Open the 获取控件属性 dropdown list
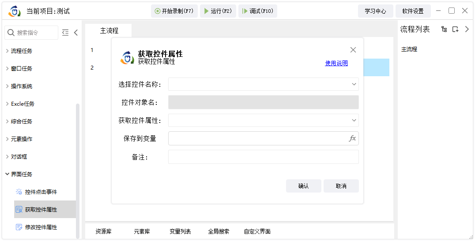Screen dimensions: 475x241 pos(263,120)
